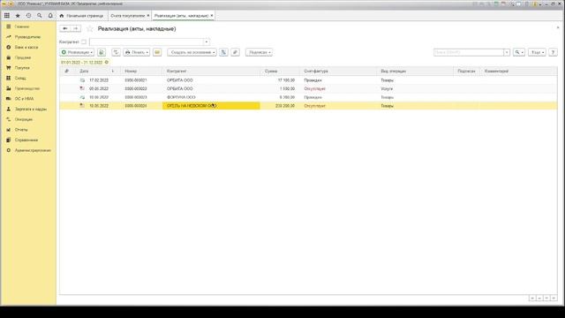Expand the search field history dropdown
This screenshot has height=318, width=565.
click(507, 52)
